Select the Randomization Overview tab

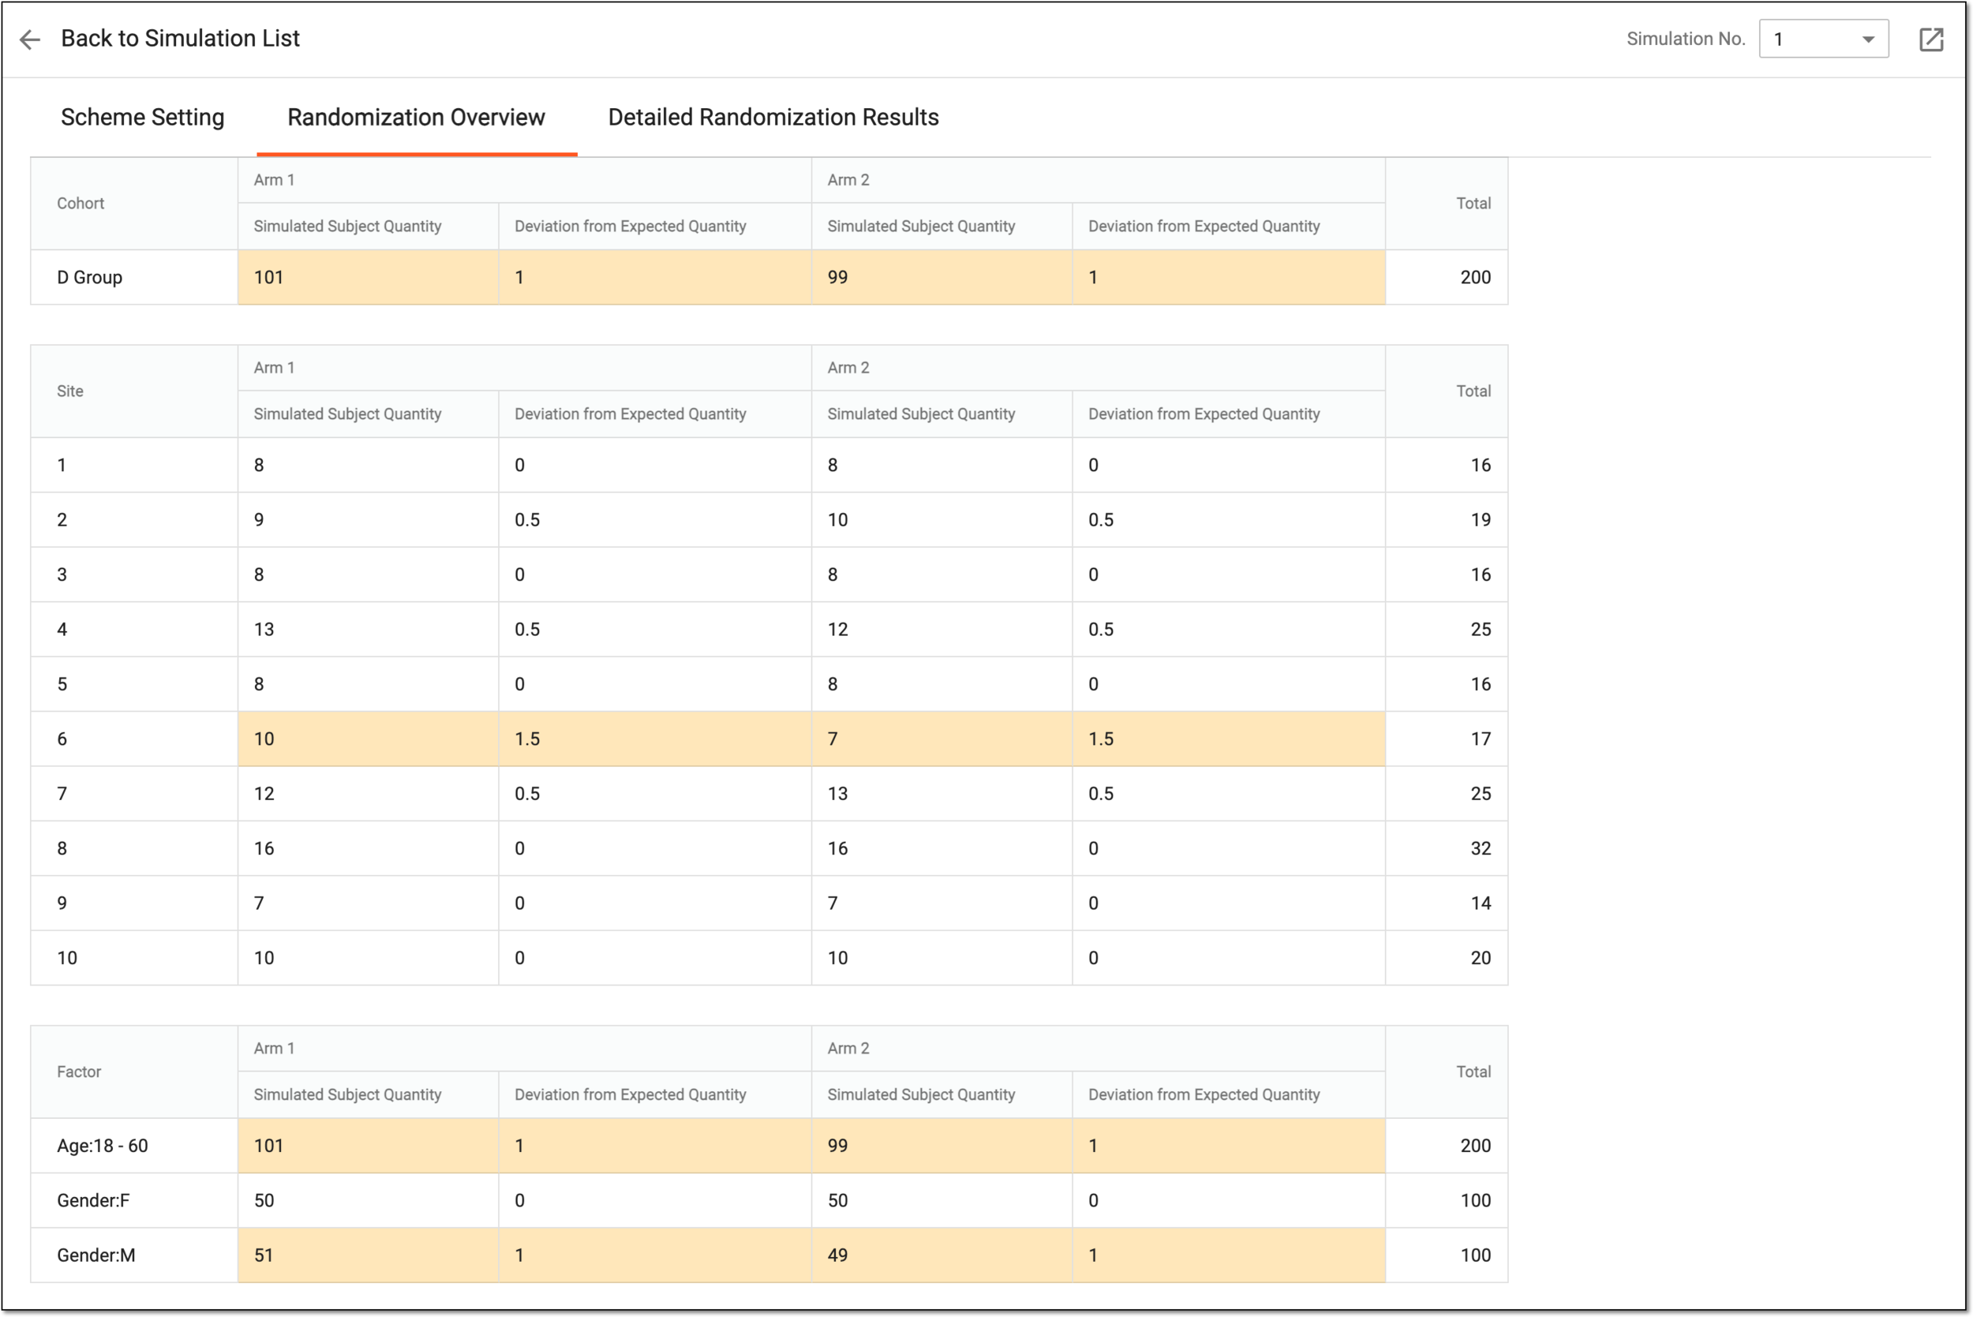(x=416, y=117)
